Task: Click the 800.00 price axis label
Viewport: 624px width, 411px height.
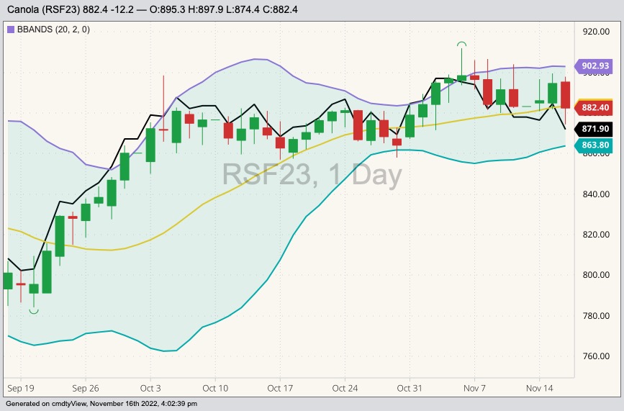Action: click(x=595, y=275)
